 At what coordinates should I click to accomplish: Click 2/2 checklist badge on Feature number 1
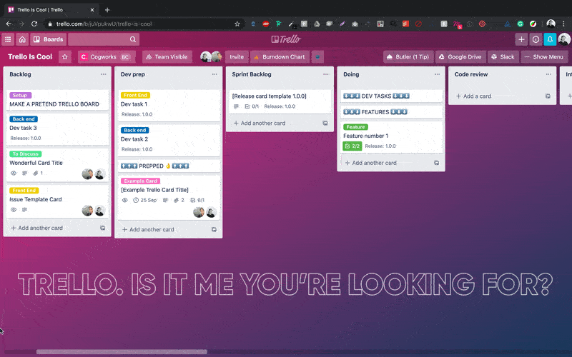tap(352, 146)
